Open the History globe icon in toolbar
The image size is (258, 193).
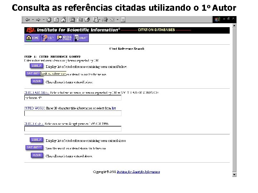(87, 20)
